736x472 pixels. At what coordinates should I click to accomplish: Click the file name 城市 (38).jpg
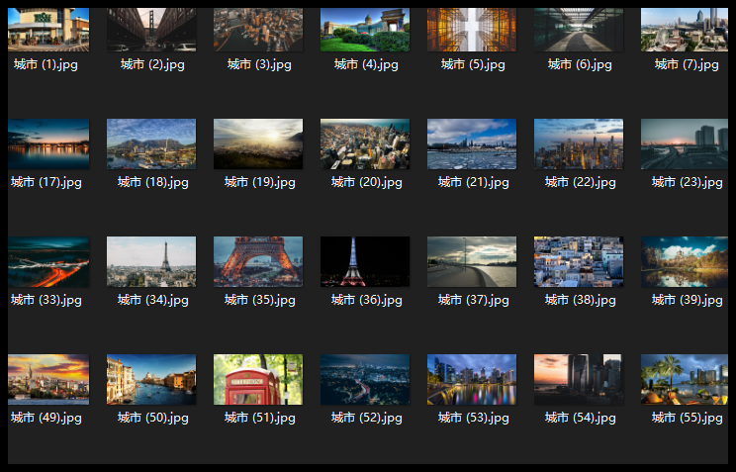tap(581, 300)
